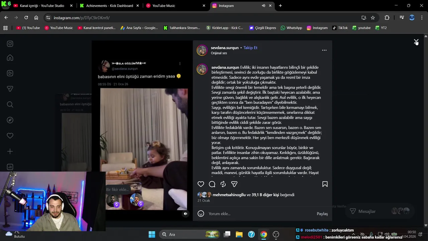Screen dimensions: 428x241
Task: Open Kicklet.app bookmark
Action: point(224,28)
